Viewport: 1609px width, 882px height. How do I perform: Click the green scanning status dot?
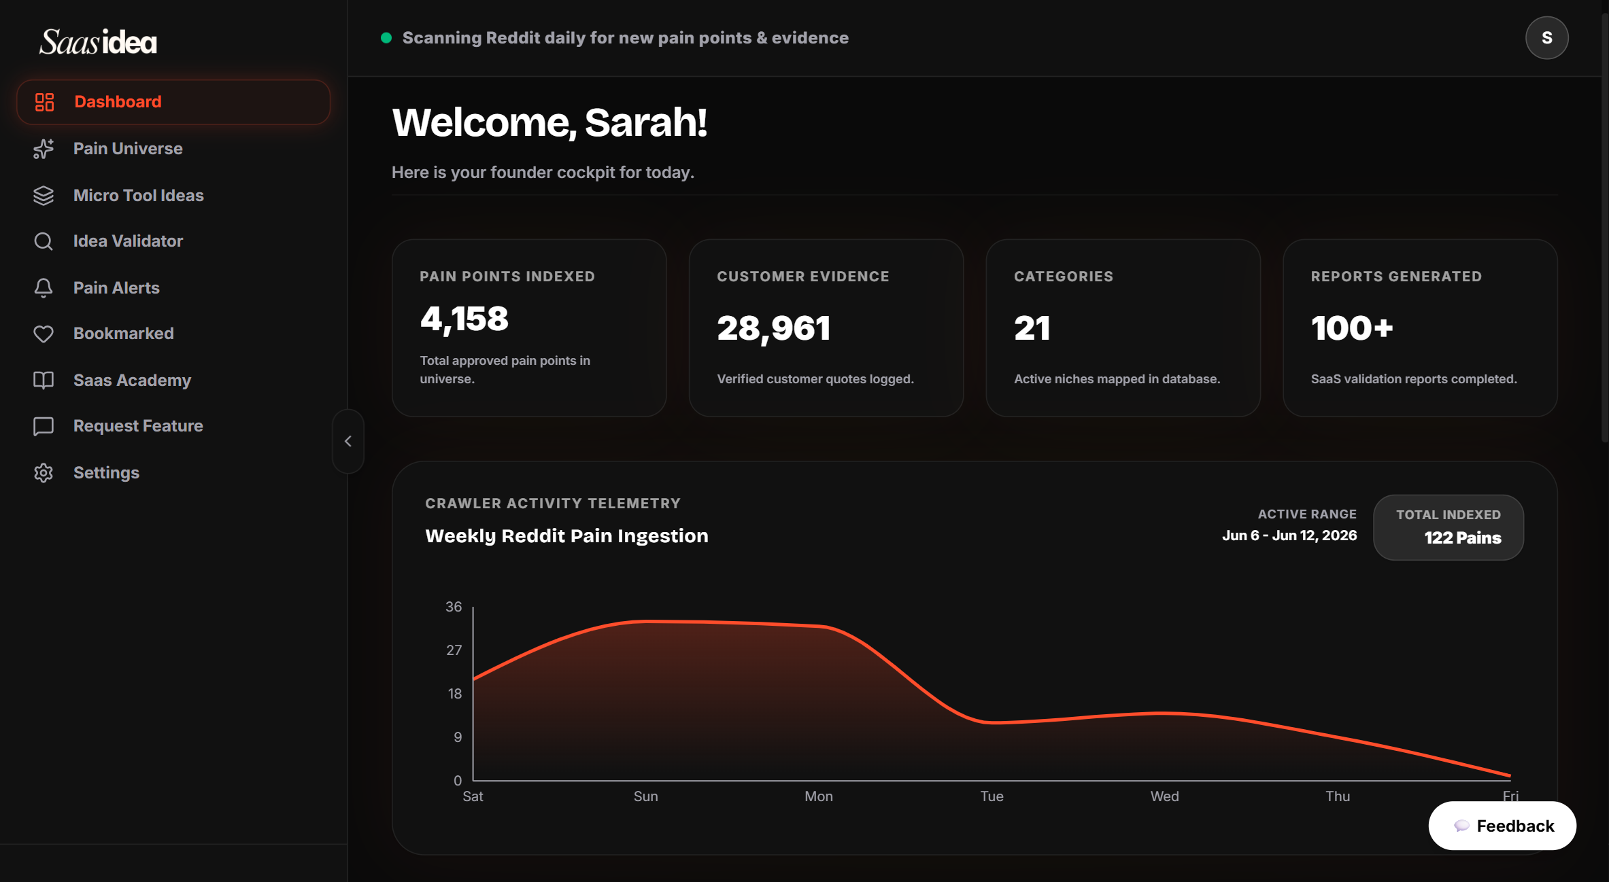click(386, 38)
